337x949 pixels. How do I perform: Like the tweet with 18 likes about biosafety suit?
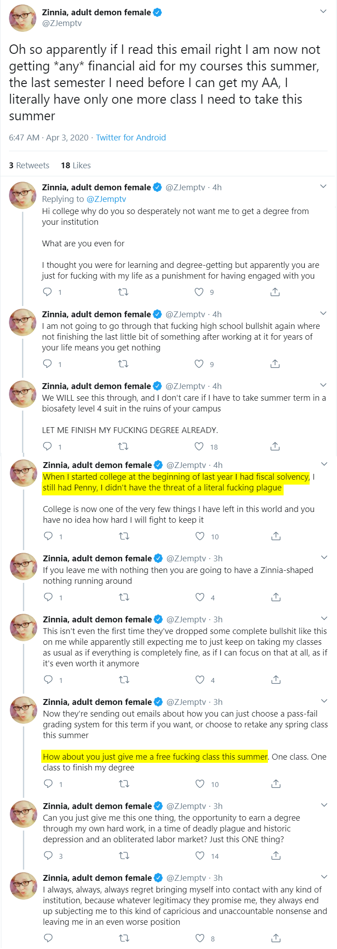(x=199, y=446)
